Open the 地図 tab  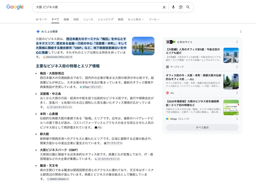pos(76,19)
